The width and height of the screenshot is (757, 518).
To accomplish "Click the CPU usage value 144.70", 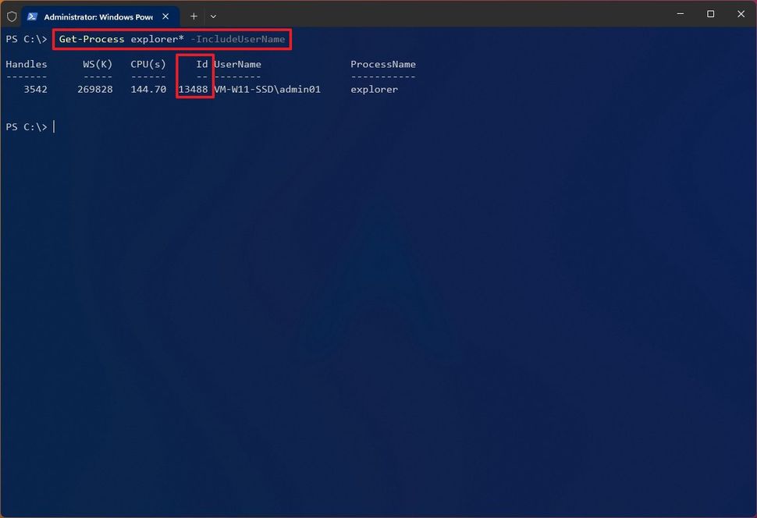I will (x=148, y=89).
